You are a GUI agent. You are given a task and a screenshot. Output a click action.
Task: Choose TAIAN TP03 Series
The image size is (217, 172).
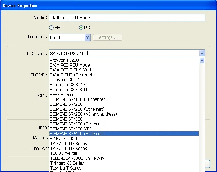tap(124, 149)
